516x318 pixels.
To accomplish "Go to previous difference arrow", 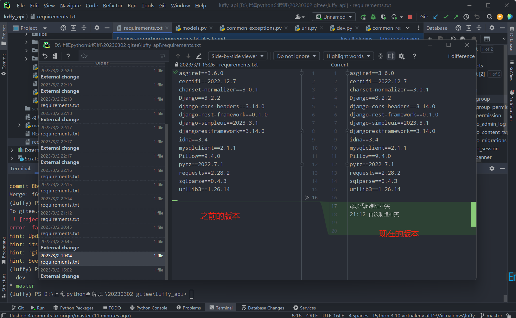I will click(178, 56).
